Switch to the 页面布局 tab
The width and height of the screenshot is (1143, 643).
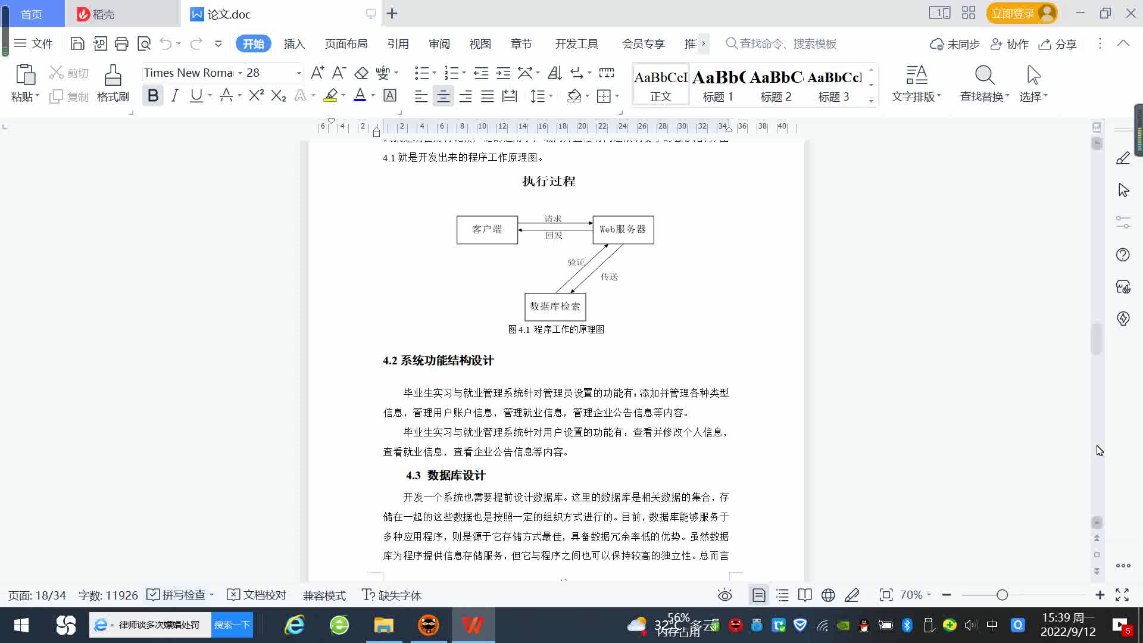(346, 43)
